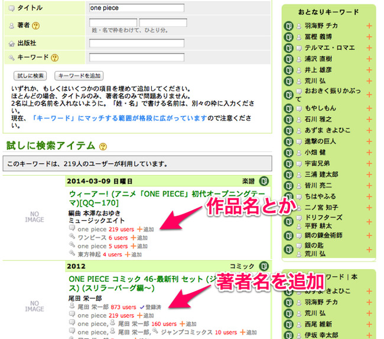Click the second 著者 given-name input box
Image resolution: width=384 pixels, height=339 pixels.
coord(163,22)
